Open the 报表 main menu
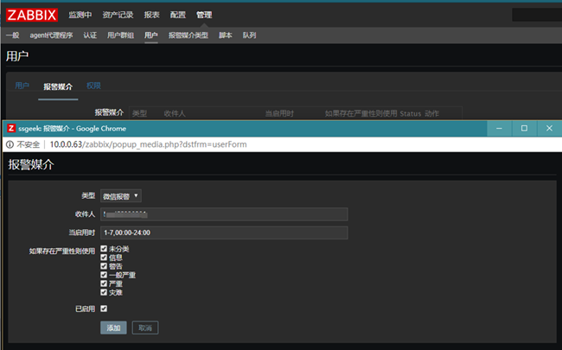The image size is (562, 350). (151, 15)
